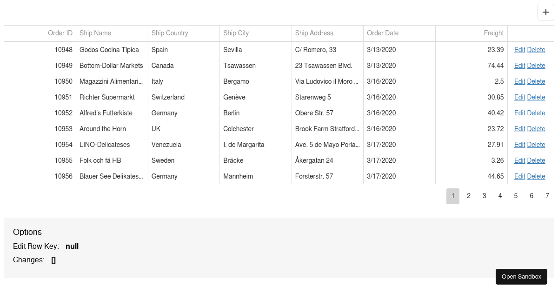This screenshot has height=293, width=558.
Task: Navigate to page 5 of results
Action: 516,196
